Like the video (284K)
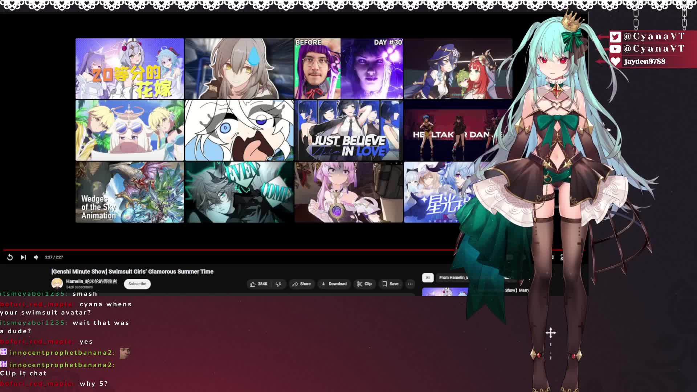Image resolution: width=697 pixels, height=392 pixels. pyautogui.click(x=258, y=284)
